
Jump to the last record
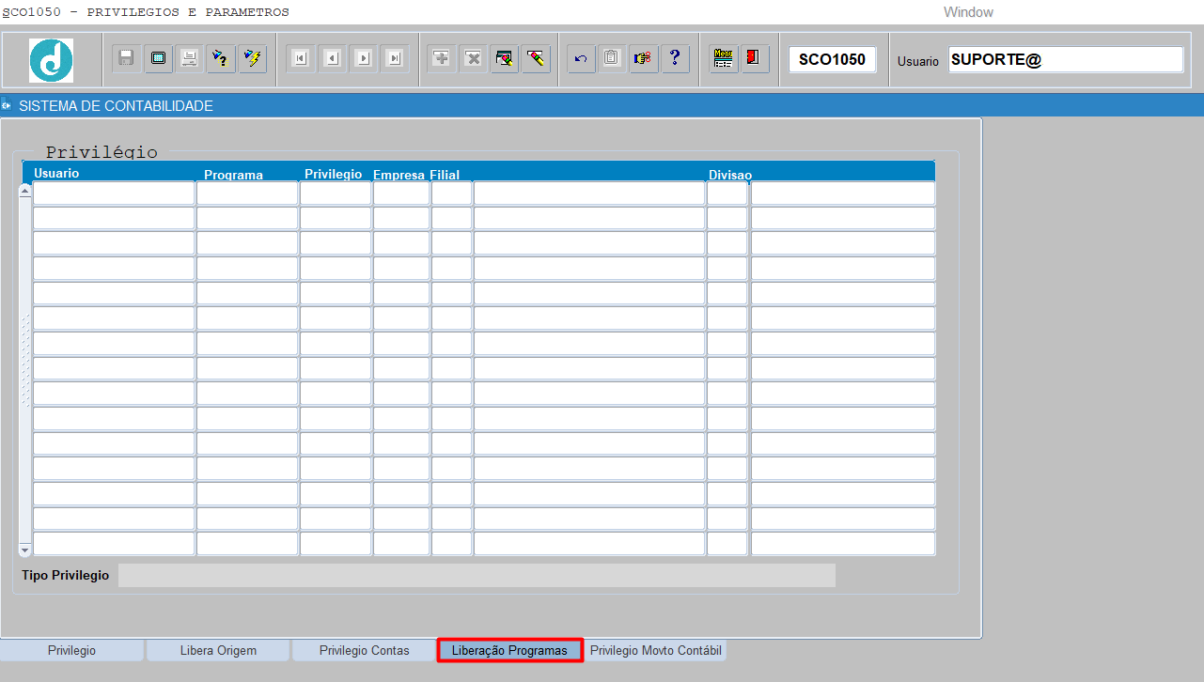pos(395,58)
